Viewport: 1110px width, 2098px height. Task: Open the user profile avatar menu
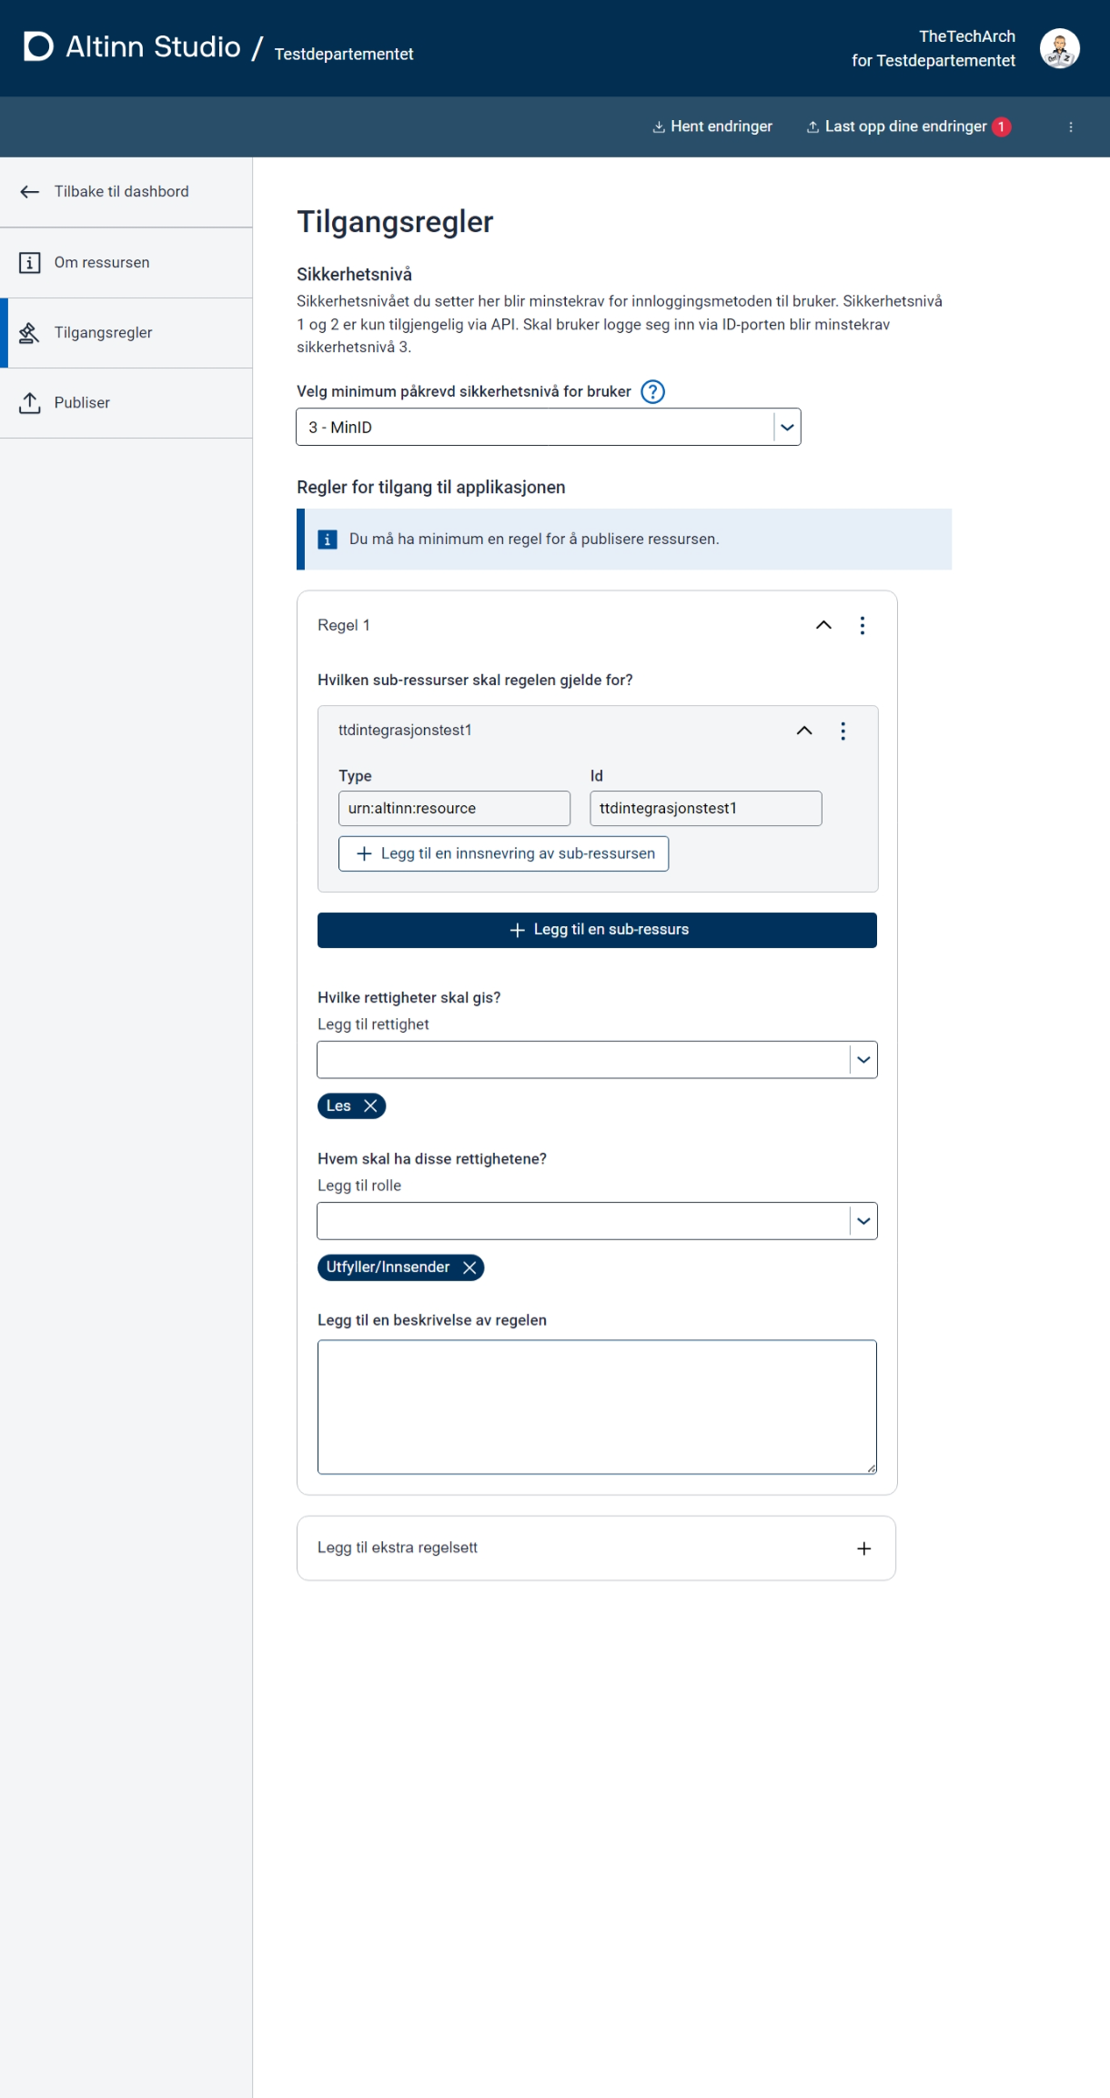coord(1059,48)
